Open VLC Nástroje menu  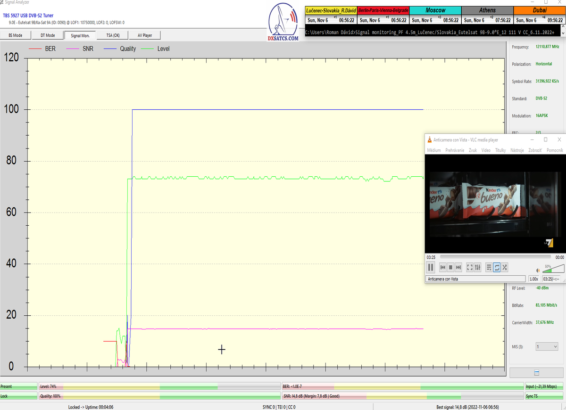[x=517, y=150]
